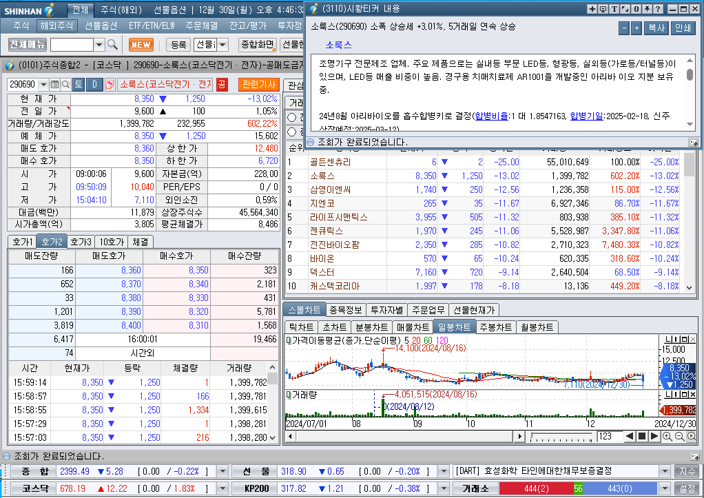Click the T font icon in news window title bar
Viewport: 704px width, 498px height.
point(614,8)
